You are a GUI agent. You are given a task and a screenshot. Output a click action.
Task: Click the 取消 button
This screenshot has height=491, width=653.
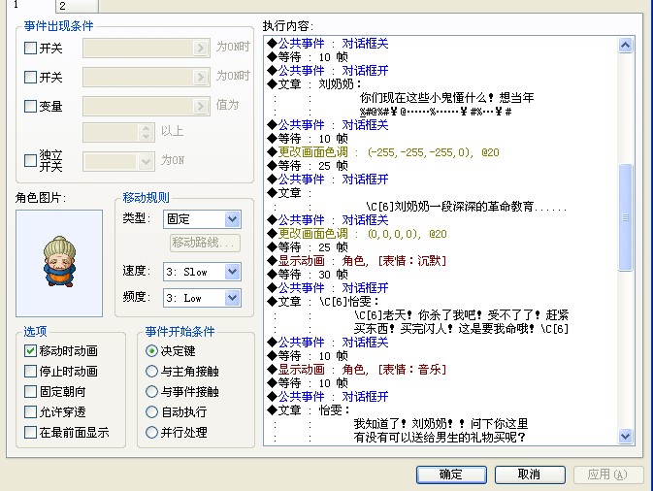pyautogui.click(x=530, y=475)
